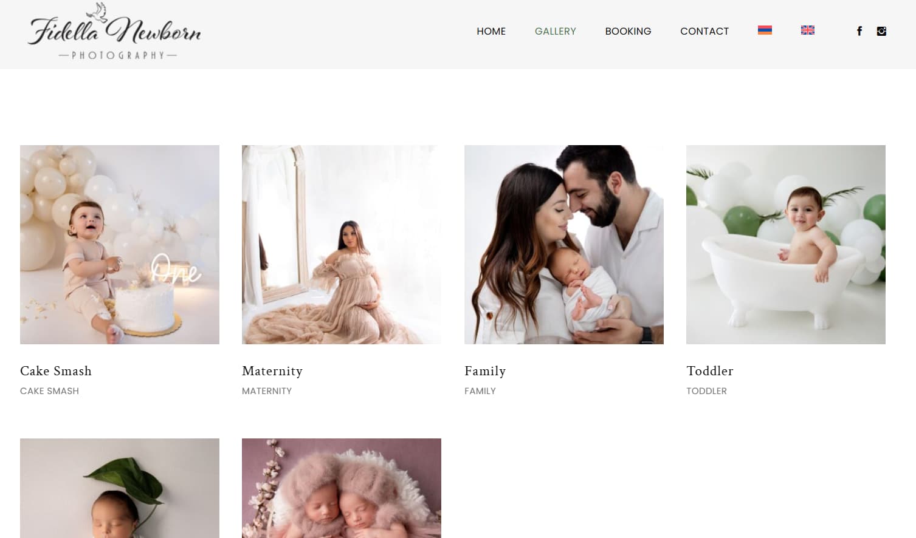
Task: Open the Instagram icon link
Action: coord(881,31)
